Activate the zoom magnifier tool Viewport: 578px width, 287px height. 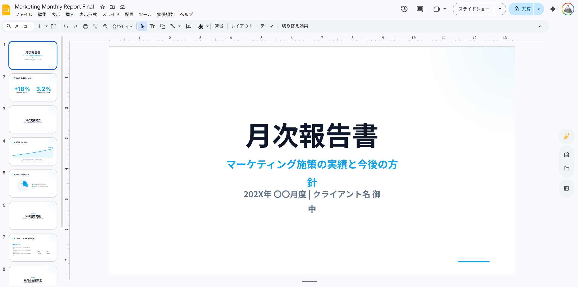coord(105,26)
